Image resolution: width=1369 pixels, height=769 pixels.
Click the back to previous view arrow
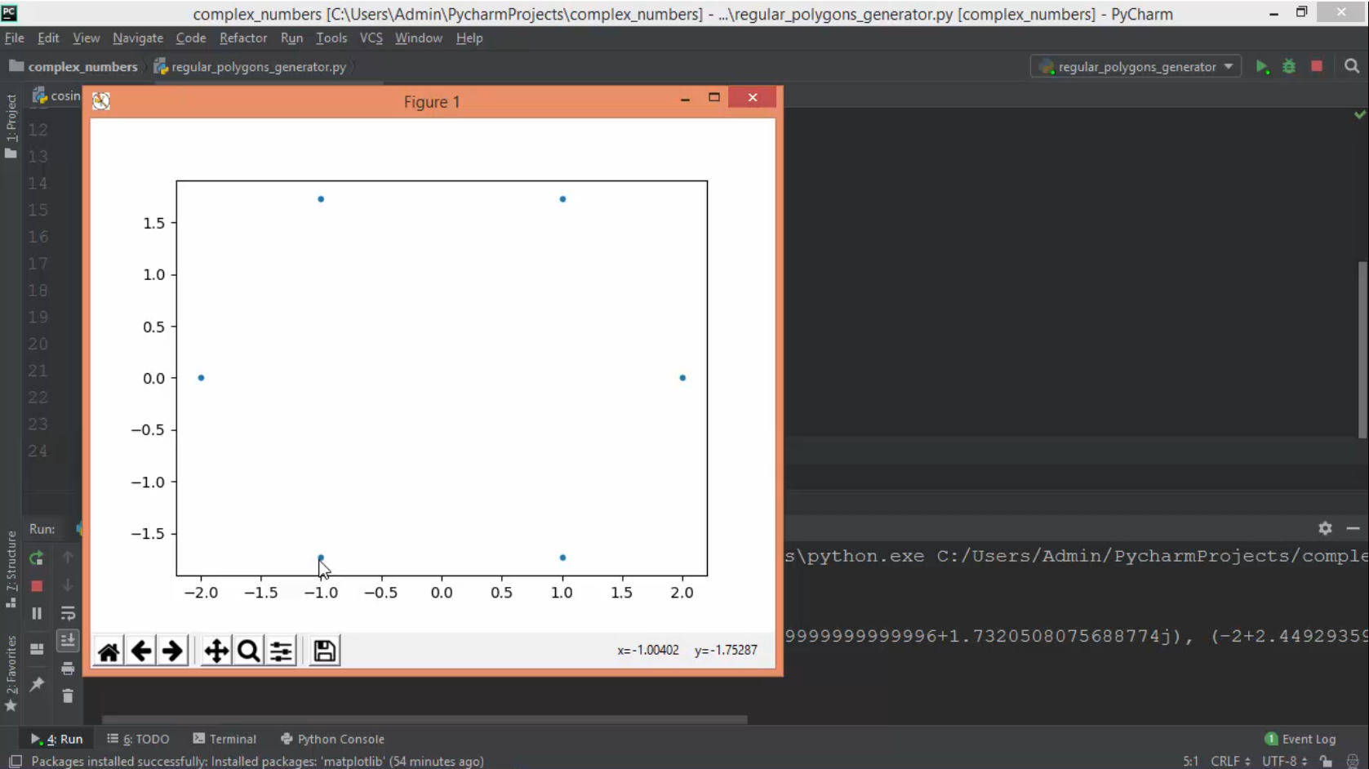pyautogui.click(x=140, y=651)
